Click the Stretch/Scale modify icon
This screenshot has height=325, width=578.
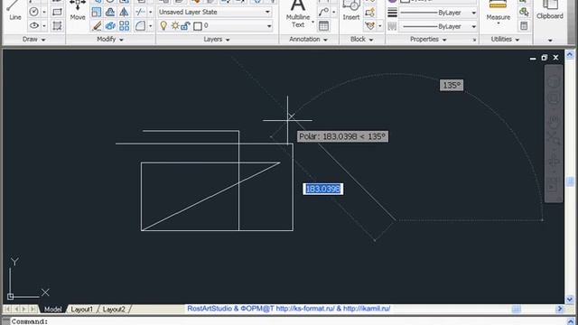97,12
